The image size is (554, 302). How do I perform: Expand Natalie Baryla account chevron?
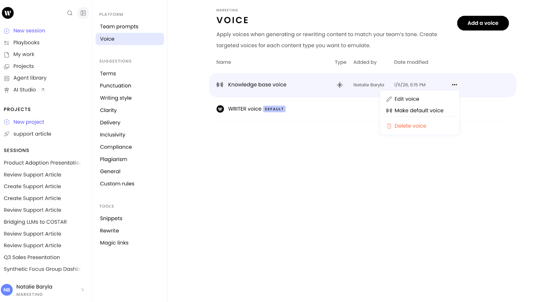[82, 290]
